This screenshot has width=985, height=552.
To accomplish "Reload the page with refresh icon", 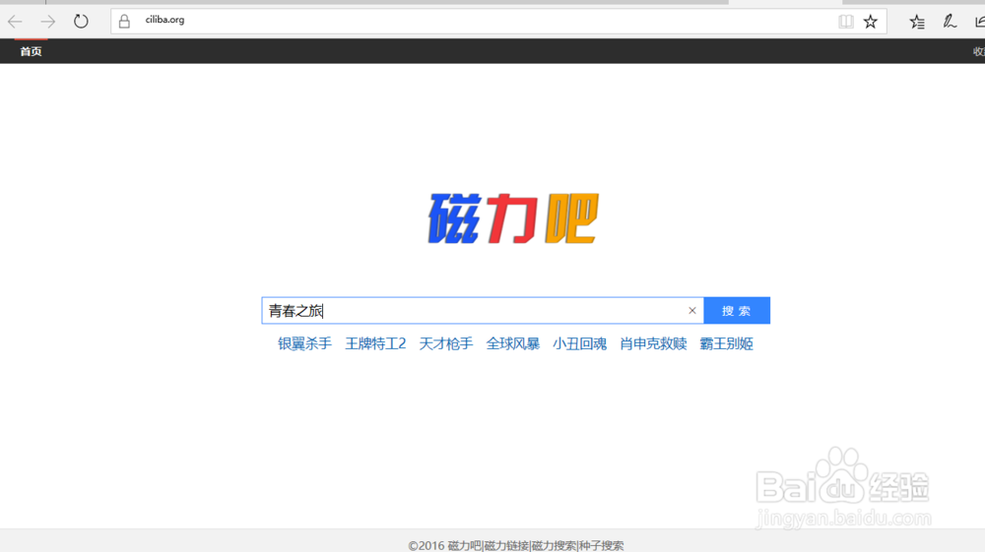I will (81, 22).
